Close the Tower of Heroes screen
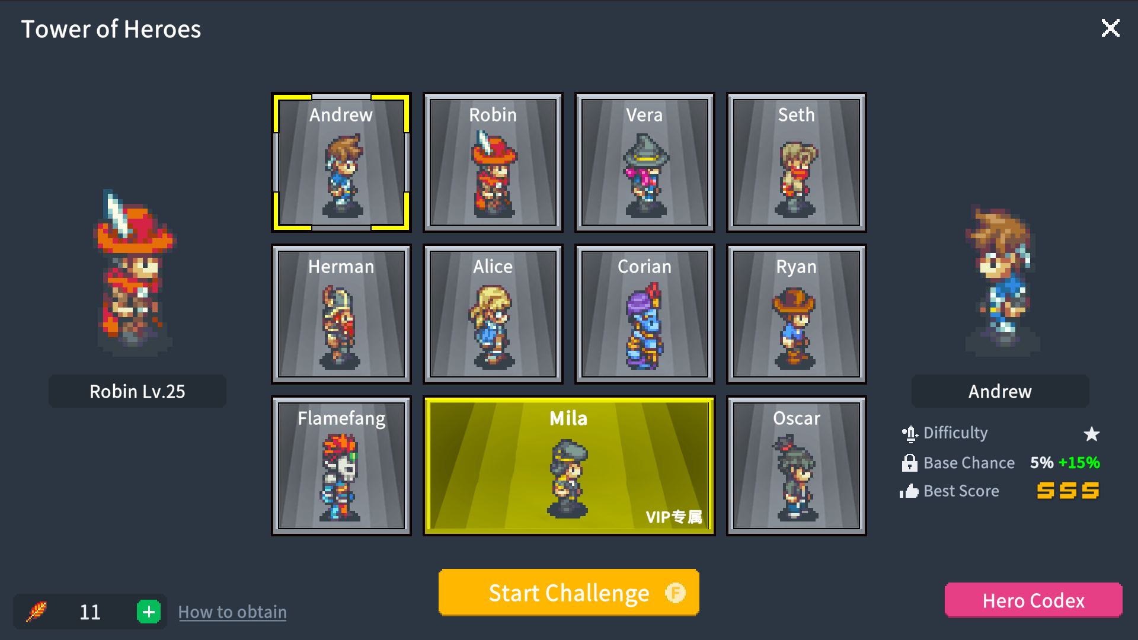The width and height of the screenshot is (1138, 640). (x=1110, y=28)
